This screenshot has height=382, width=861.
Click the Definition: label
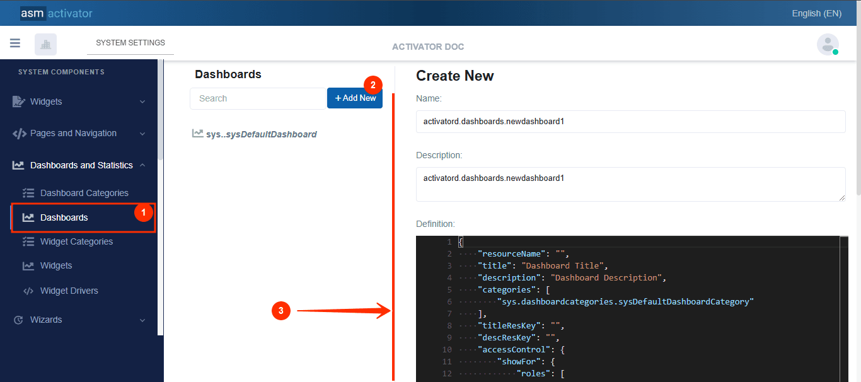coord(436,224)
